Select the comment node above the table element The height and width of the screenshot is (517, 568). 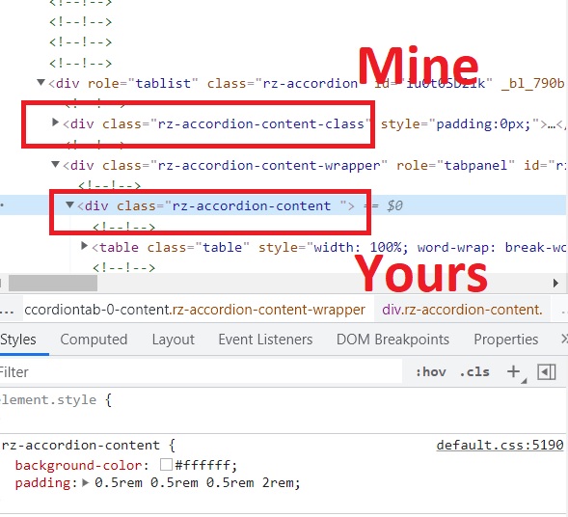[x=123, y=228]
